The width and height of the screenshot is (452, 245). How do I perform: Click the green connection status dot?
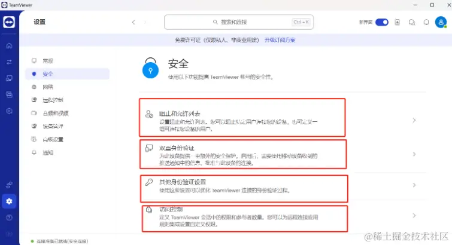tap(32, 241)
